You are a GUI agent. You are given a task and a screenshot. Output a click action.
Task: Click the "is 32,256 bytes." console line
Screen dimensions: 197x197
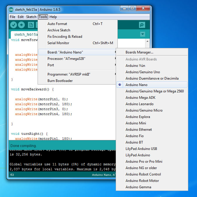(26, 154)
